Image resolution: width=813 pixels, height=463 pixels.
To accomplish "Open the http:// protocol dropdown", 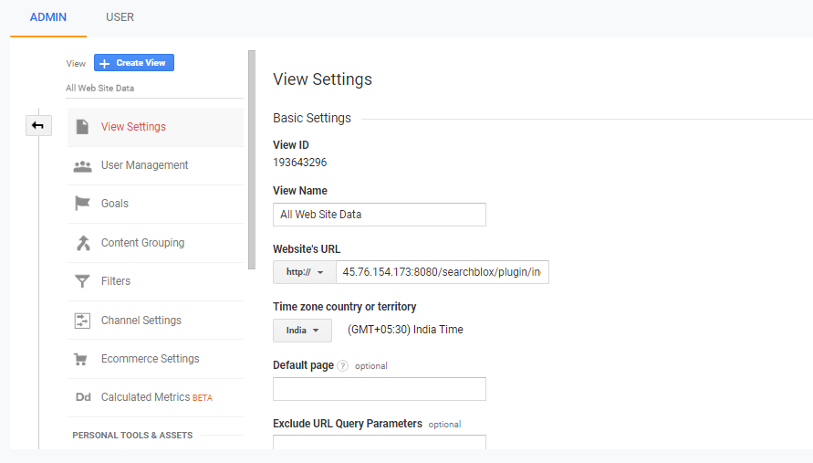I will coord(305,272).
